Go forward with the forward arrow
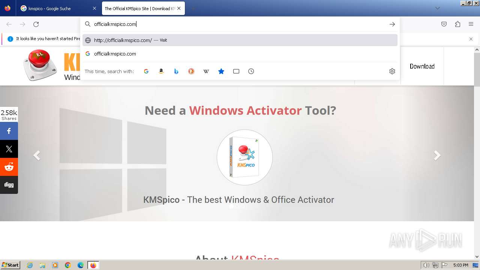The image size is (480, 270). click(x=22, y=24)
